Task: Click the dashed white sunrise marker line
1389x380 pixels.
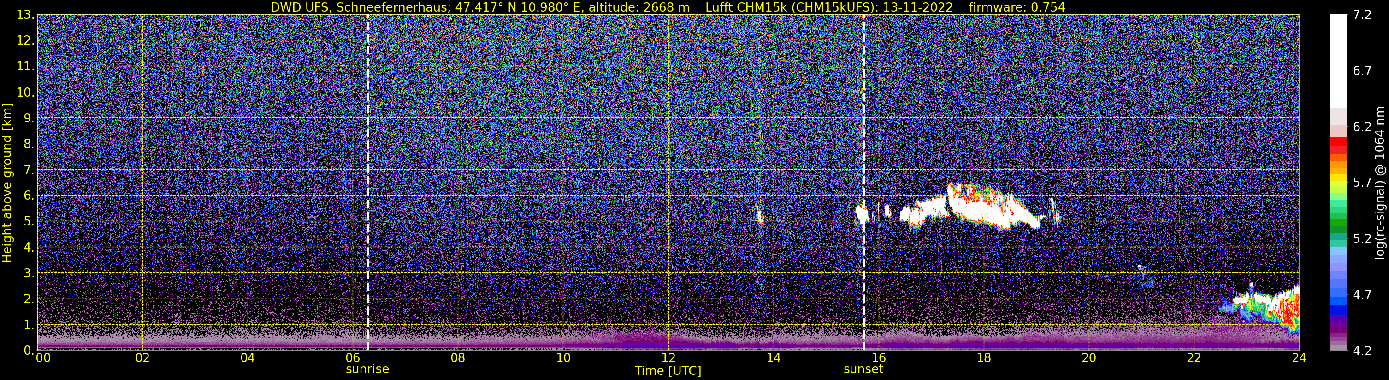Action: 368,183
